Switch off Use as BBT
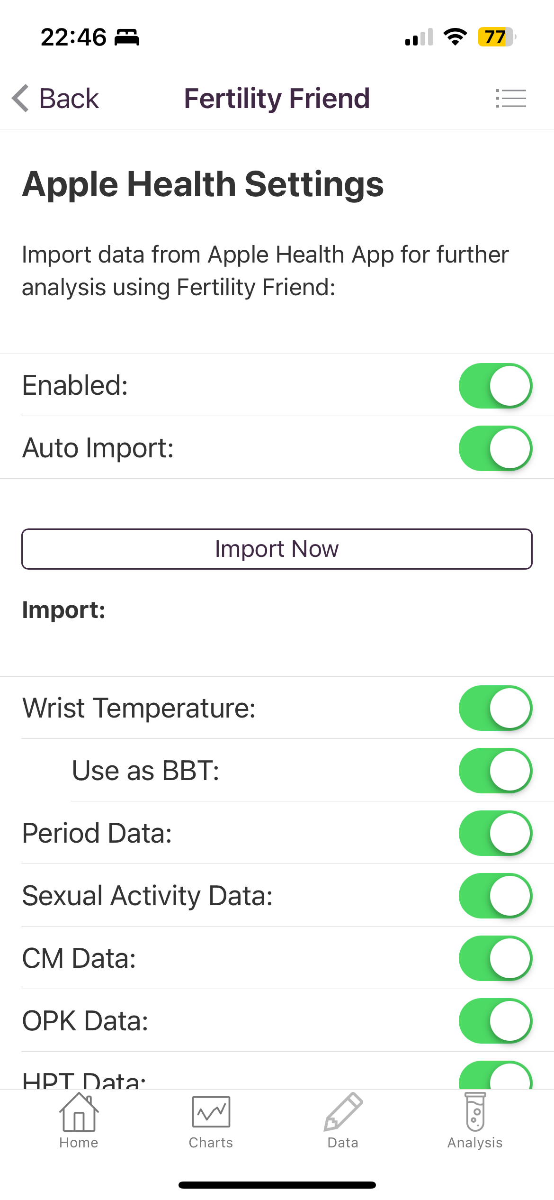 (495, 771)
